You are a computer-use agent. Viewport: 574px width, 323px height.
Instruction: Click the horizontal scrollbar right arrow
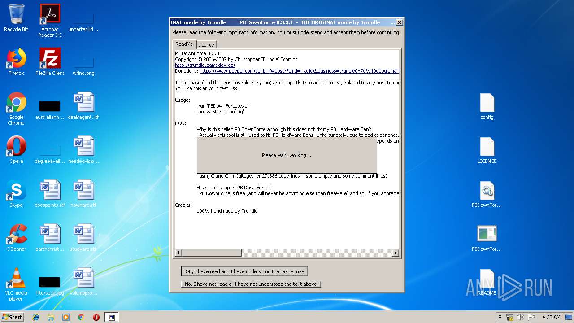[x=396, y=253]
